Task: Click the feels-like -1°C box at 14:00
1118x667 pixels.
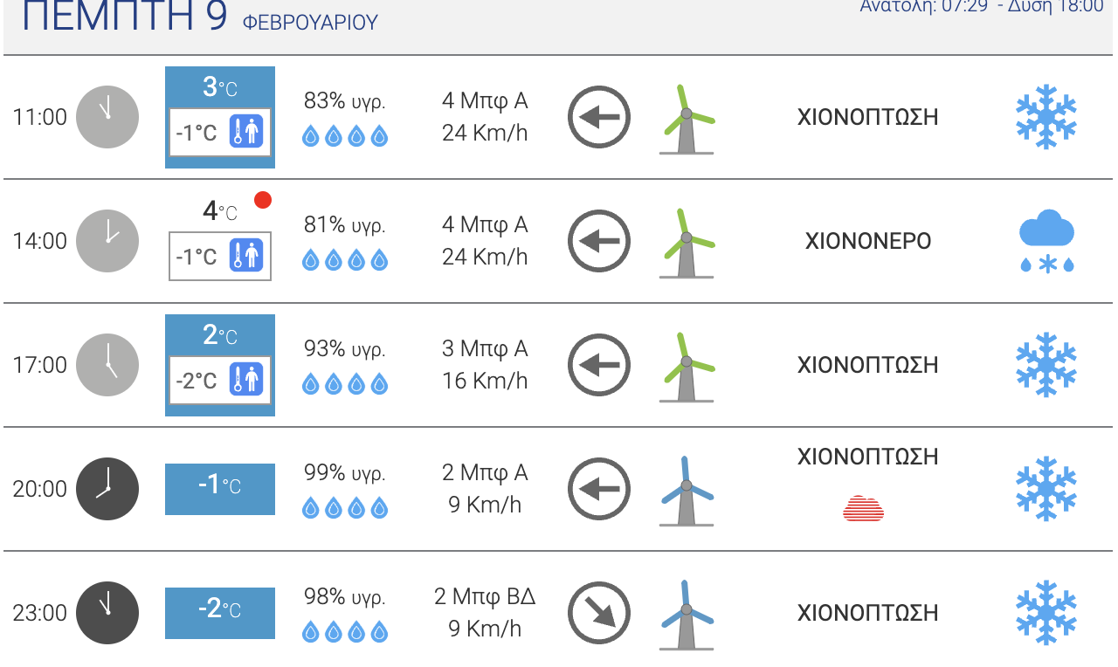Action: point(220,257)
